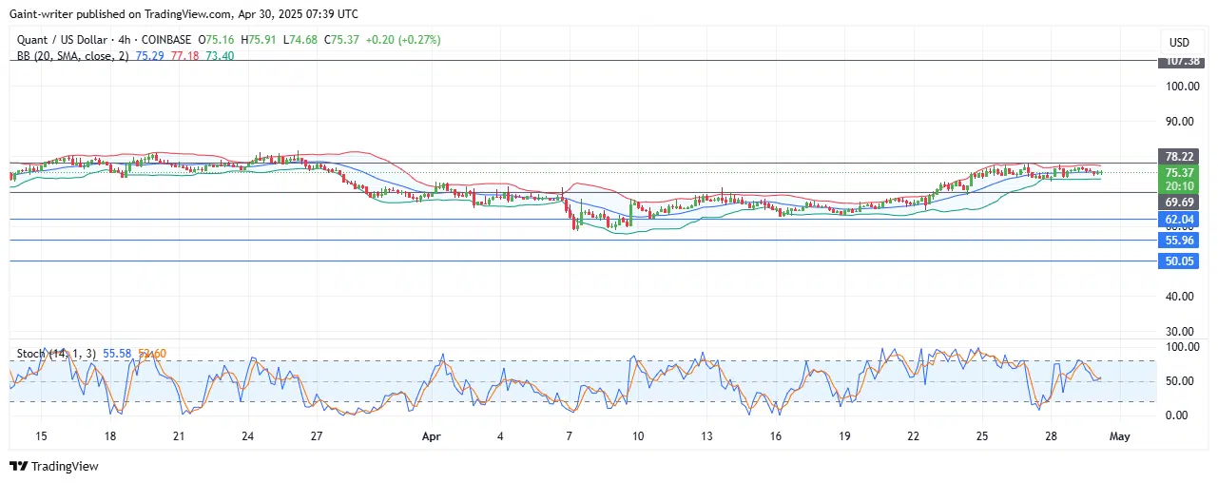Click the 28 date label on the time axis

point(1052,436)
